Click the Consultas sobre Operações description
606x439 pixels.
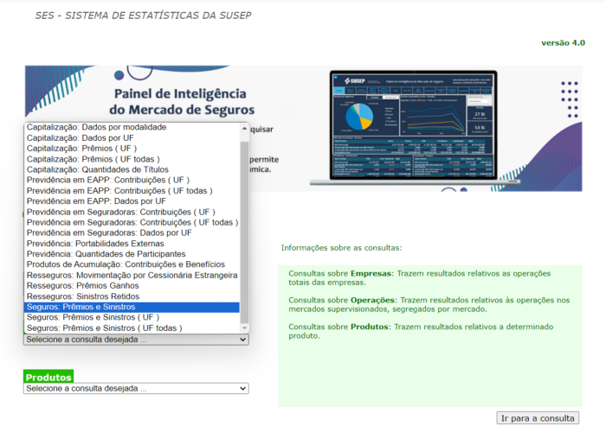(429, 304)
